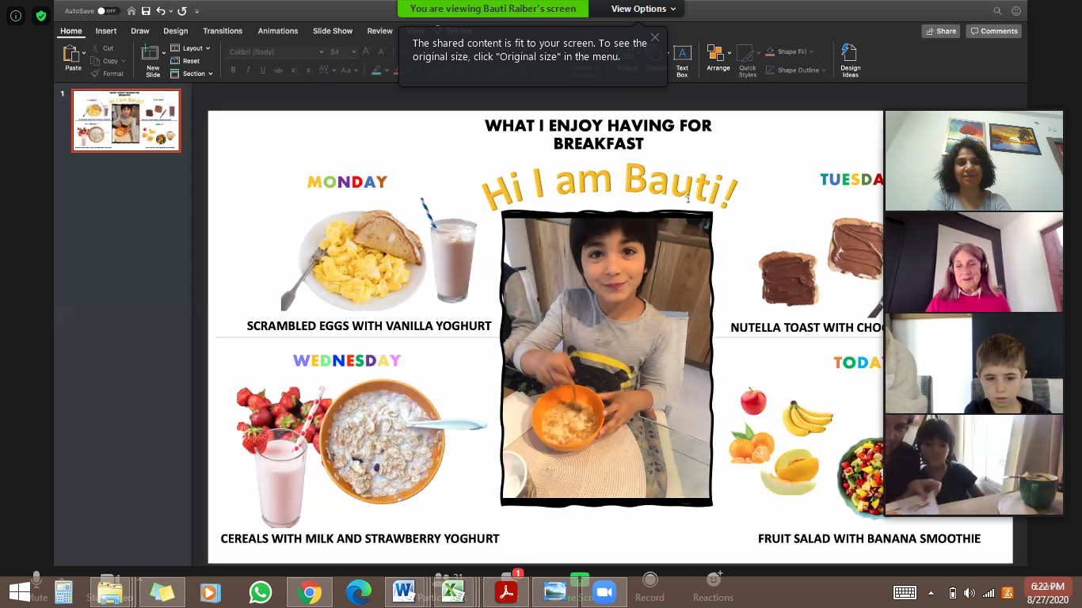Open Zoom Reactions
Screen dimensions: 1082x608
[x=713, y=587]
